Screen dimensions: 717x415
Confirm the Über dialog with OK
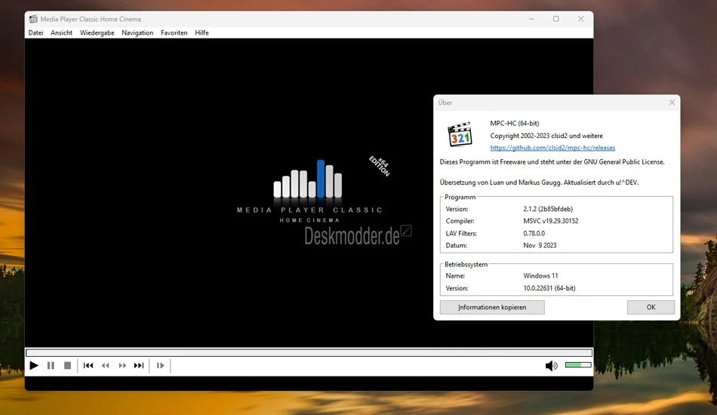pos(651,307)
